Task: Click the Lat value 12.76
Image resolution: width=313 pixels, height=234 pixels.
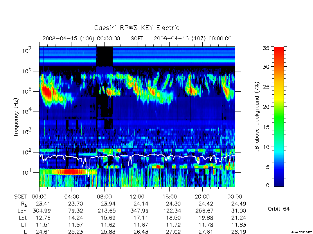Action: click(x=43, y=218)
